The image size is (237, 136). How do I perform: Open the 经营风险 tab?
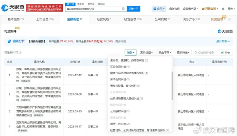105,20
